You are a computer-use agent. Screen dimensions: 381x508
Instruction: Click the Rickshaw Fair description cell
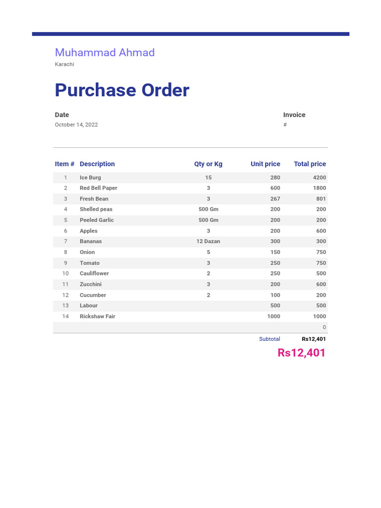point(98,316)
